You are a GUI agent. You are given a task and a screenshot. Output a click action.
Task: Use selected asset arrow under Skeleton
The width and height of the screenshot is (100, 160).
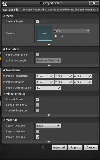pos(56,36)
